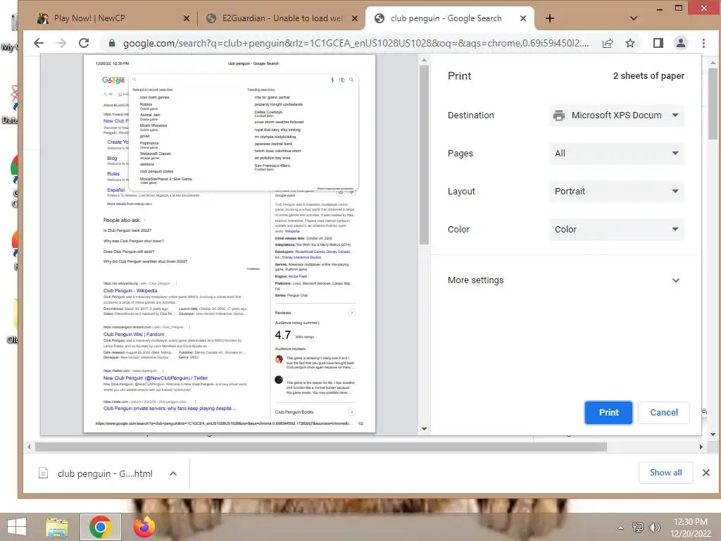Click the horizontal scrollbar right arrow

(701, 447)
